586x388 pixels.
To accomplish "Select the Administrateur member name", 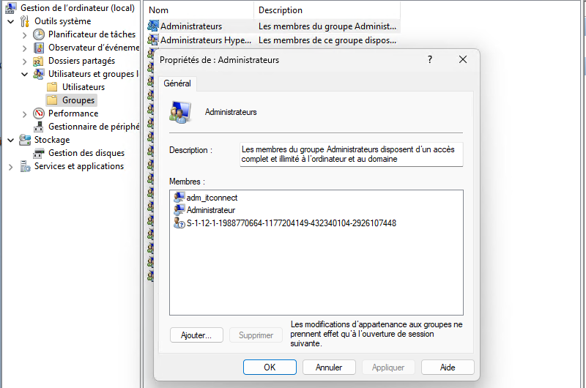I will (211, 210).
